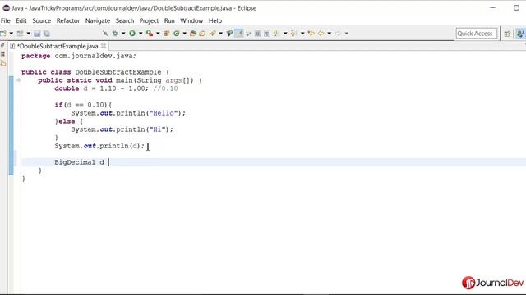Open the New wizard dropdown arrow

11,34
